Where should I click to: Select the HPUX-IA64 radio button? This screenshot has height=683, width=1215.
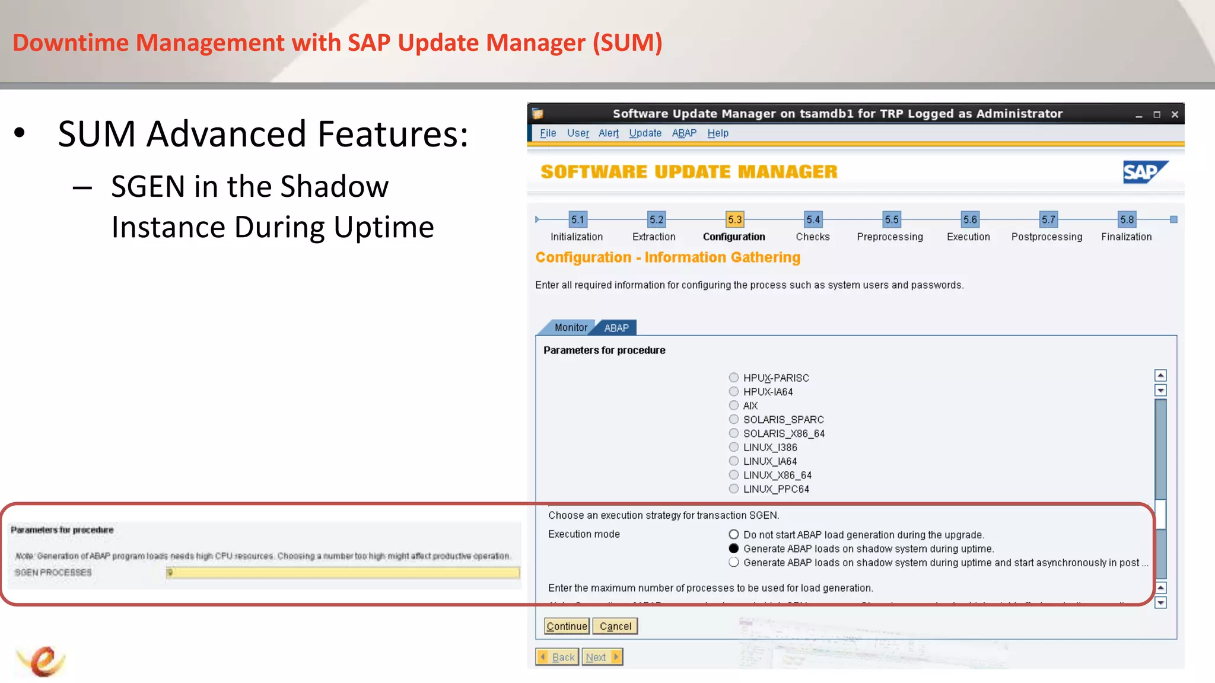click(x=734, y=391)
